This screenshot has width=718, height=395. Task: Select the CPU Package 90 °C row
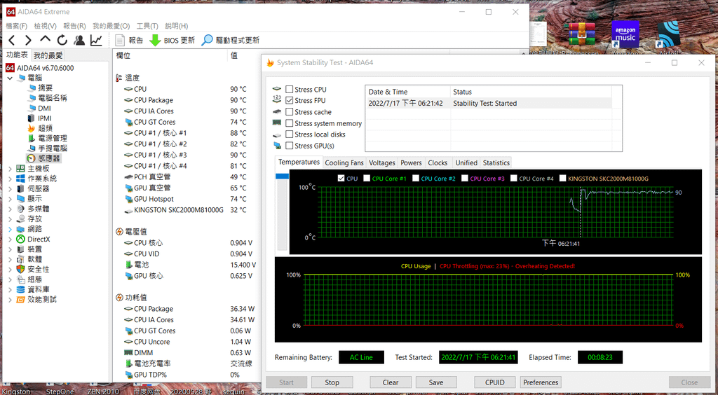(185, 100)
